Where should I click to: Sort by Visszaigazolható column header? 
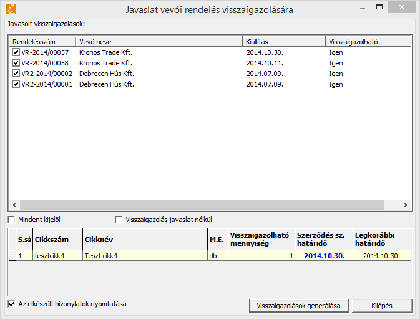click(x=368, y=42)
